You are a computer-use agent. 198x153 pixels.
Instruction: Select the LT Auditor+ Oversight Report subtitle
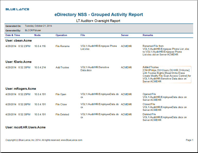pos(98,21)
